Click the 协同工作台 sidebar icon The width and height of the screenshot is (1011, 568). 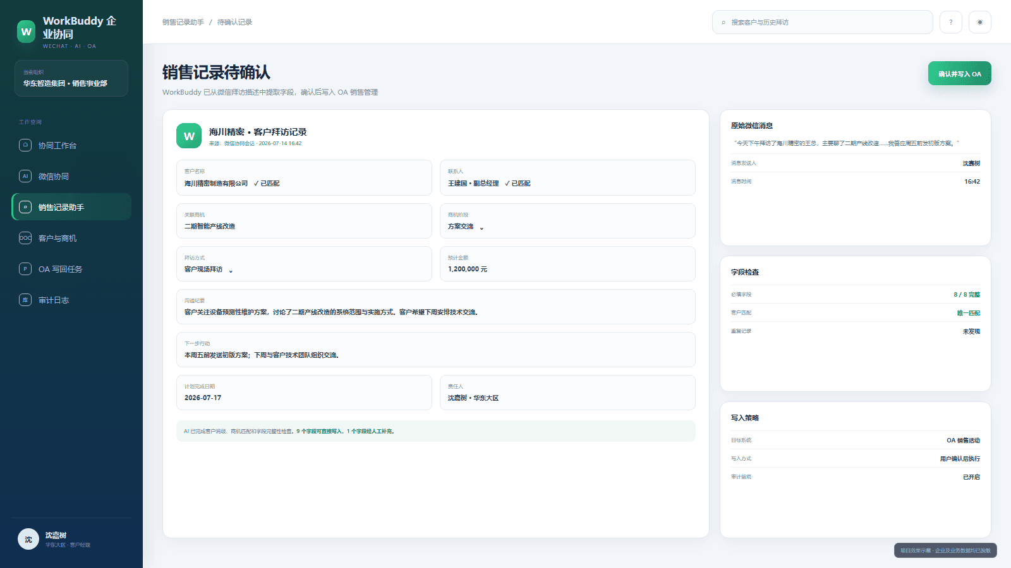point(25,145)
